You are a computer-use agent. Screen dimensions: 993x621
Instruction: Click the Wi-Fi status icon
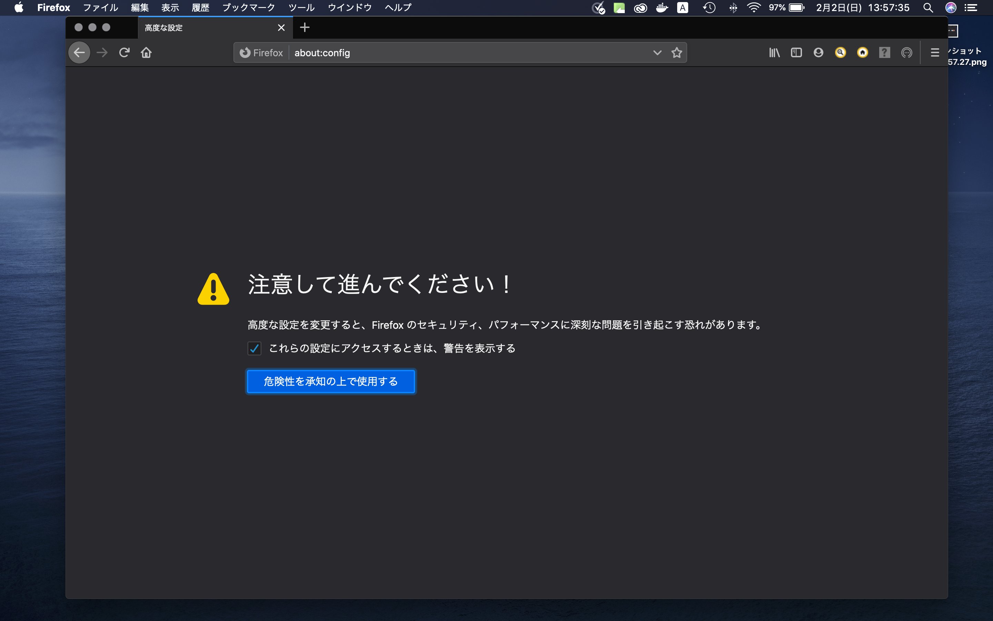point(754,7)
